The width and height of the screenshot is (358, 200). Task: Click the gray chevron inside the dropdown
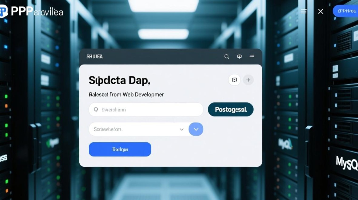pyautogui.click(x=182, y=129)
